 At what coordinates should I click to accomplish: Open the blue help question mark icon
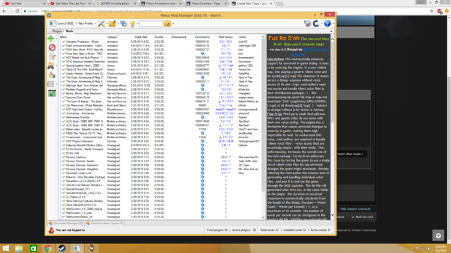click(x=327, y=23)
